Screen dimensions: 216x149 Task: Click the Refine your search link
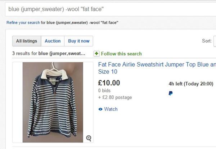(23, 23)
